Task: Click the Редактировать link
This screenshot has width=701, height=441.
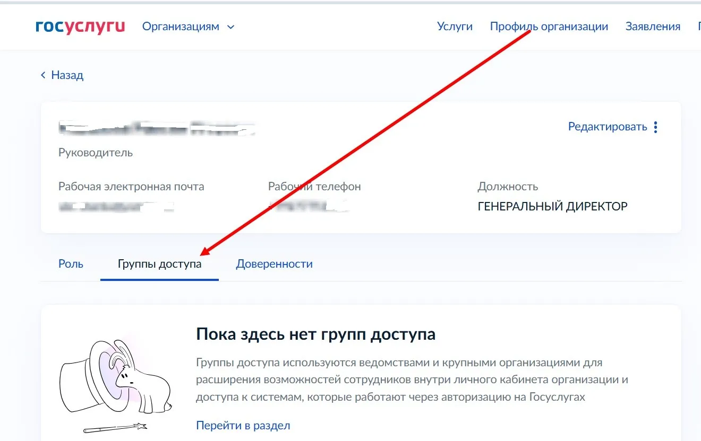Action: coord(607,127)
